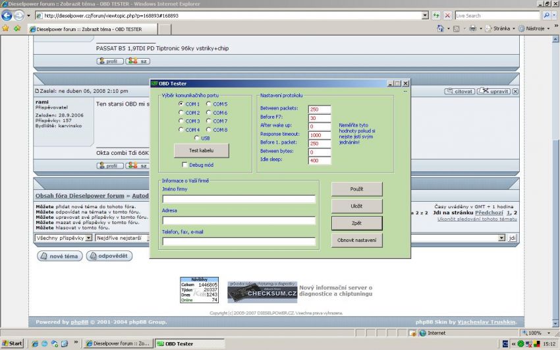Click the Stop loading red X icon
This screenshot has width=560, height=350.
tap(447, 15)
